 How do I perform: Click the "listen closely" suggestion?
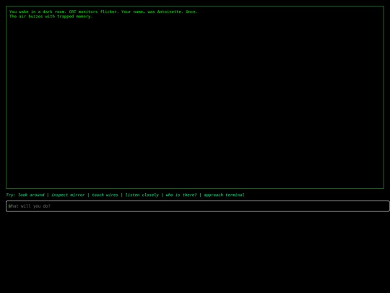[142, 195]
